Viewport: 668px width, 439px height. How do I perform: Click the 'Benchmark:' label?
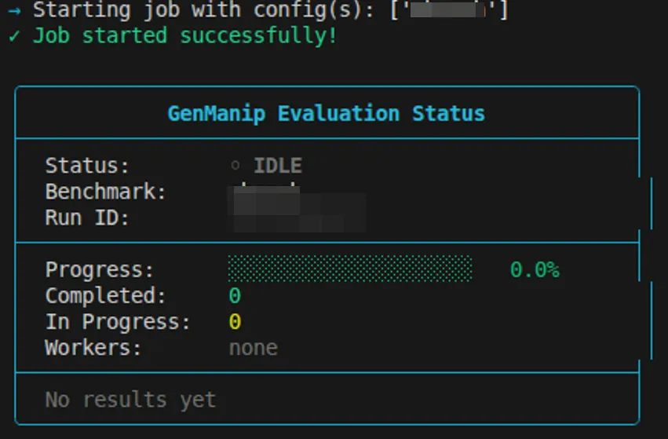point(106,192)
